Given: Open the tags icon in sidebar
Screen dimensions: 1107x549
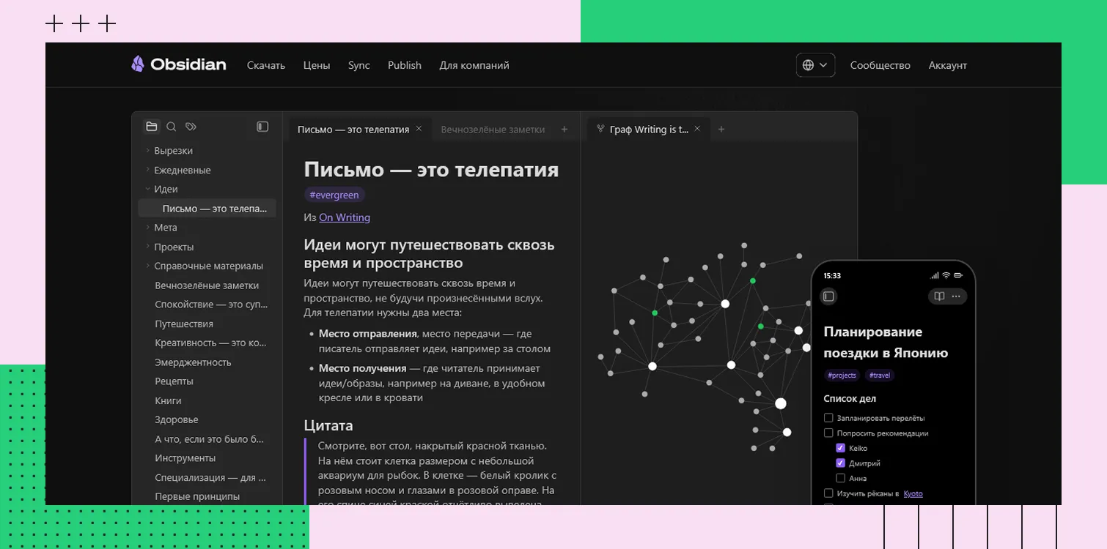Looking at the screenshot, I should [191, 127].
